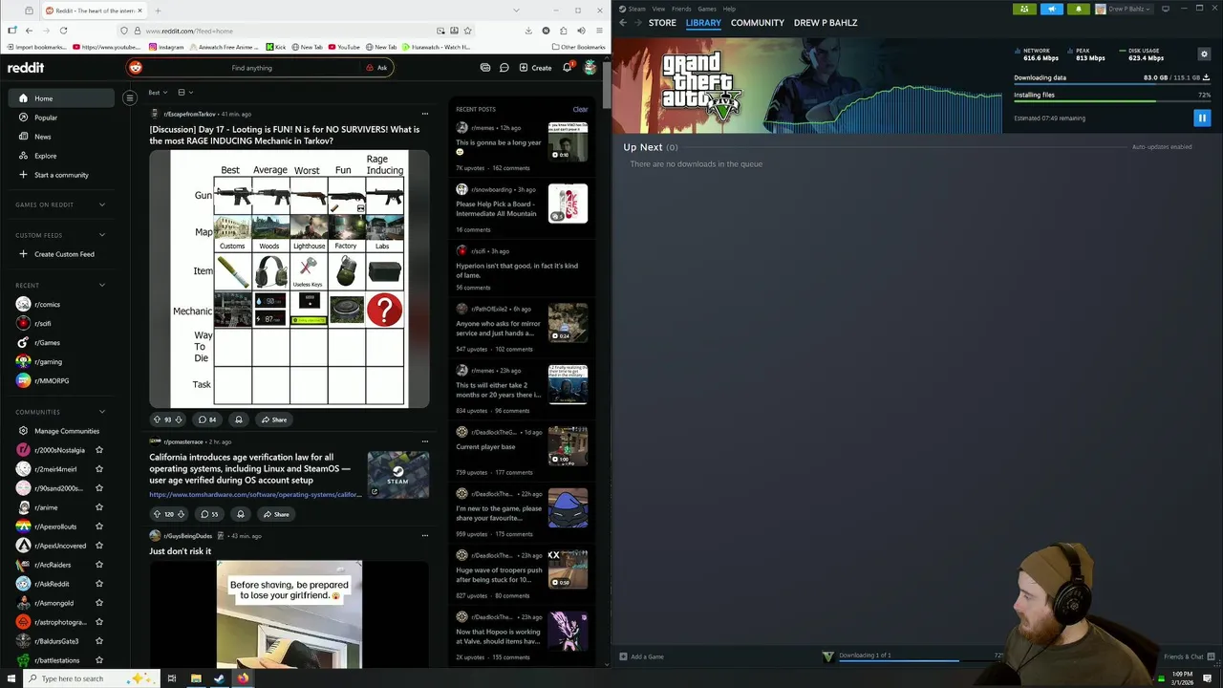Click Reddit Find anything search field
This screenshot has height=688, width=1223.
pos(251,68)
